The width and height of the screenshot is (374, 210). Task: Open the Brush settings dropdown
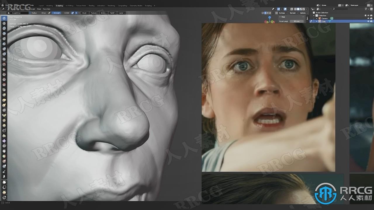tap(85, 13)
